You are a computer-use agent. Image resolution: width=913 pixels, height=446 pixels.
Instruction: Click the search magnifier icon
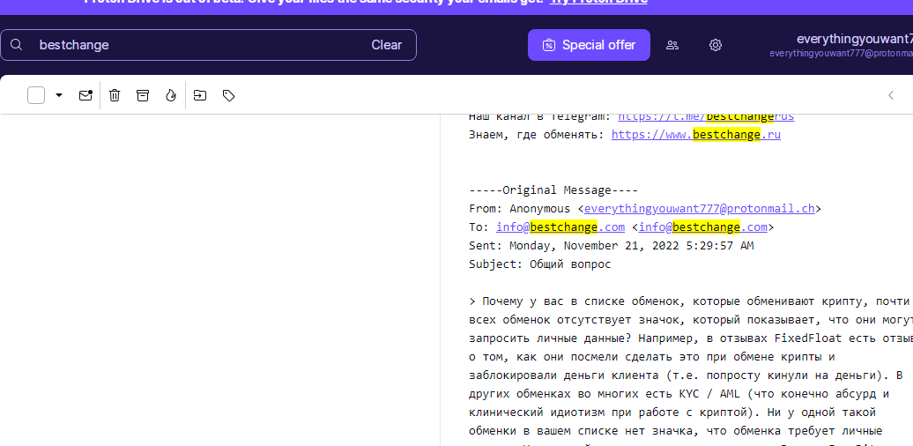pyautogui.click(x=16, y=45)
